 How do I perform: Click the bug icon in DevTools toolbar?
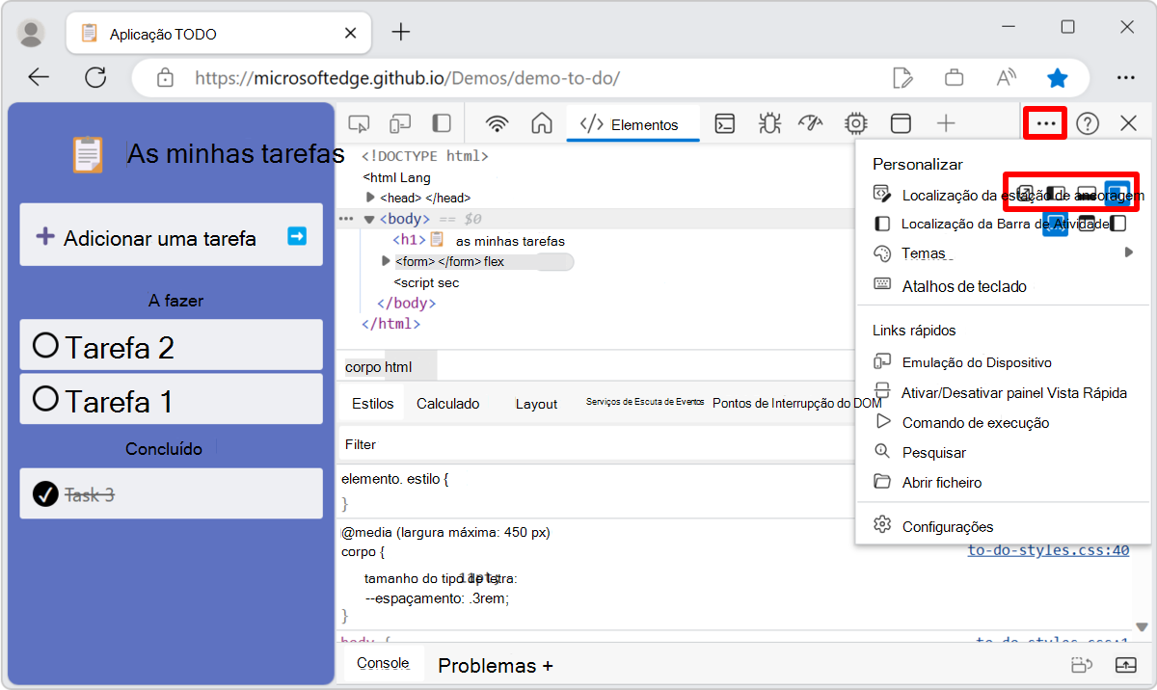coord(768,123)
